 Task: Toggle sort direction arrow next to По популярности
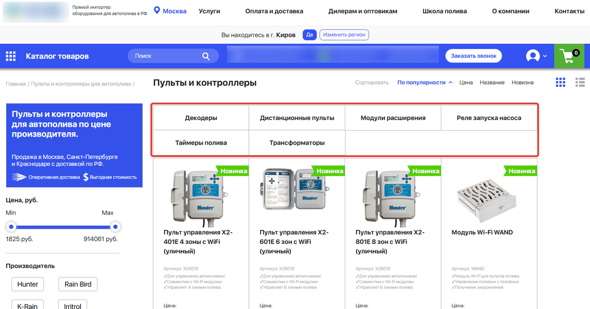[450, 83]
